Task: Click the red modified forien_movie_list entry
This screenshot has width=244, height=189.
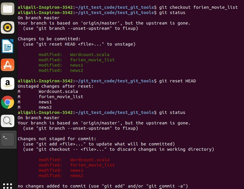Action: [92, 165]
